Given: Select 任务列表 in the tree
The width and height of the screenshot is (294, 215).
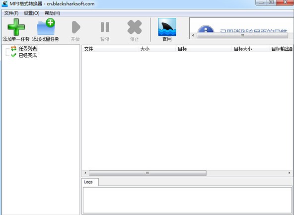Looking at the screenshot, I should click(28, 48).
